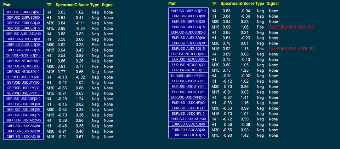Select the GBPUSD-USDCAD|240 pair button
The width and height of the screenshot is (340, 149).
[x=23, y=120]
